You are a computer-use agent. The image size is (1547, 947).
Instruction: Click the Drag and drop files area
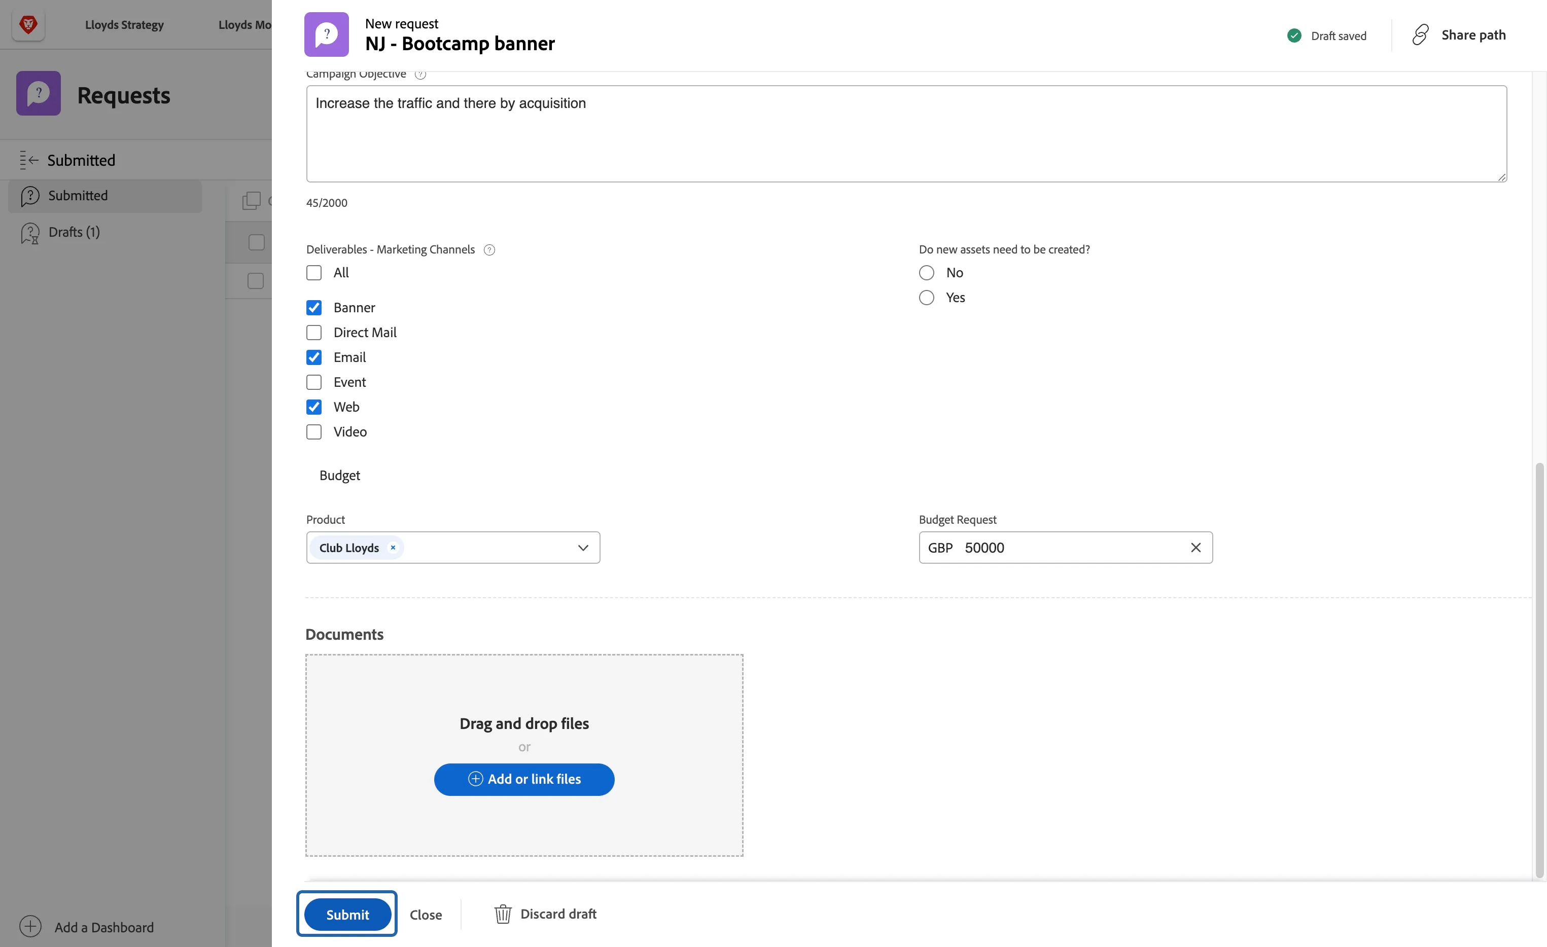[524, 755]
